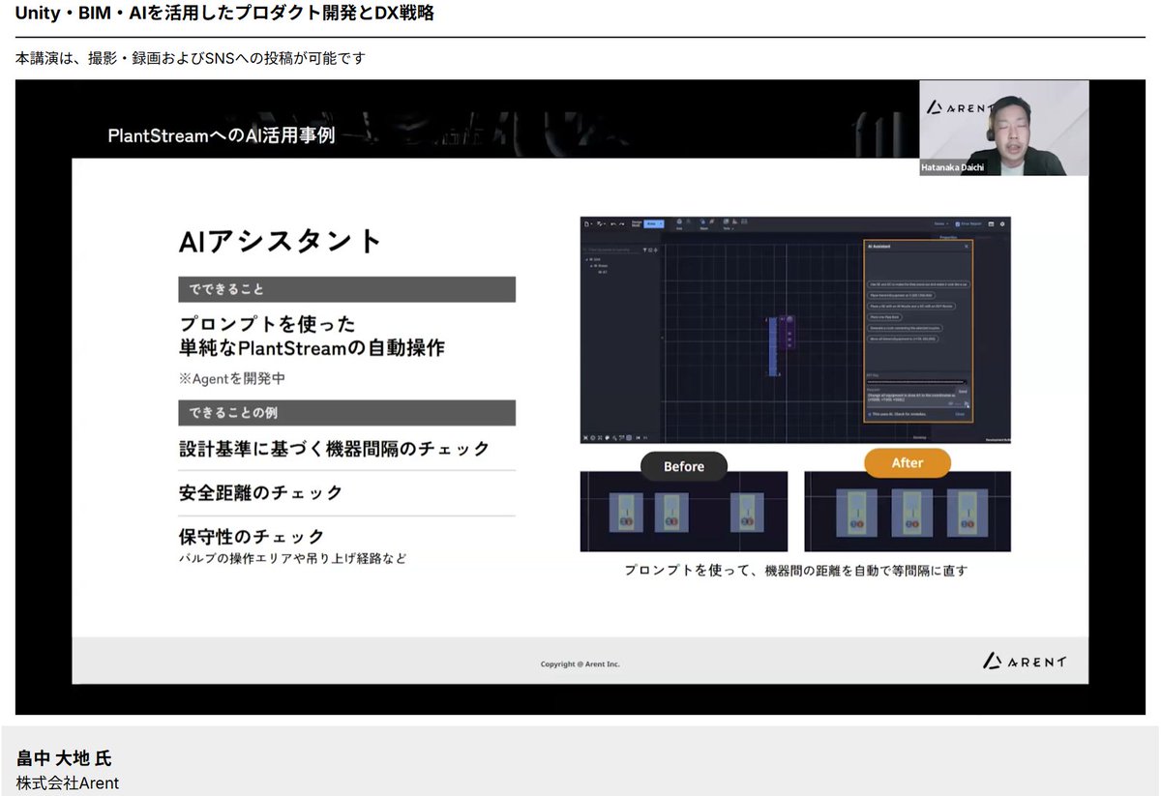Click the Close link at AI Assistant bottom

click(x=960, y=414)
